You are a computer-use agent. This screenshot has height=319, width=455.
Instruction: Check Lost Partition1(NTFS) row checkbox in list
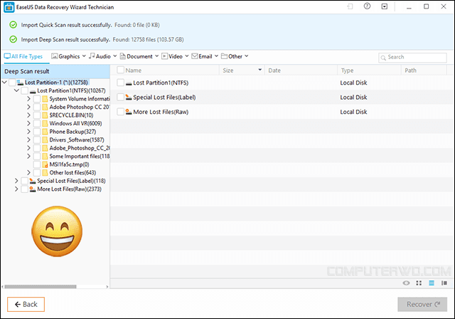[120, 83]
